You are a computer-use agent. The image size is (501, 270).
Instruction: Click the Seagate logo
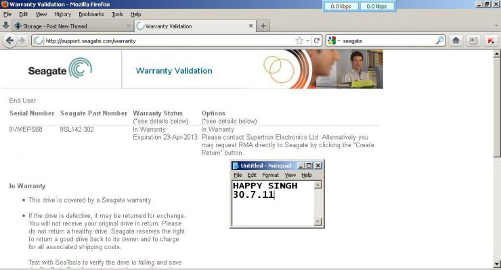pos(60,68)
